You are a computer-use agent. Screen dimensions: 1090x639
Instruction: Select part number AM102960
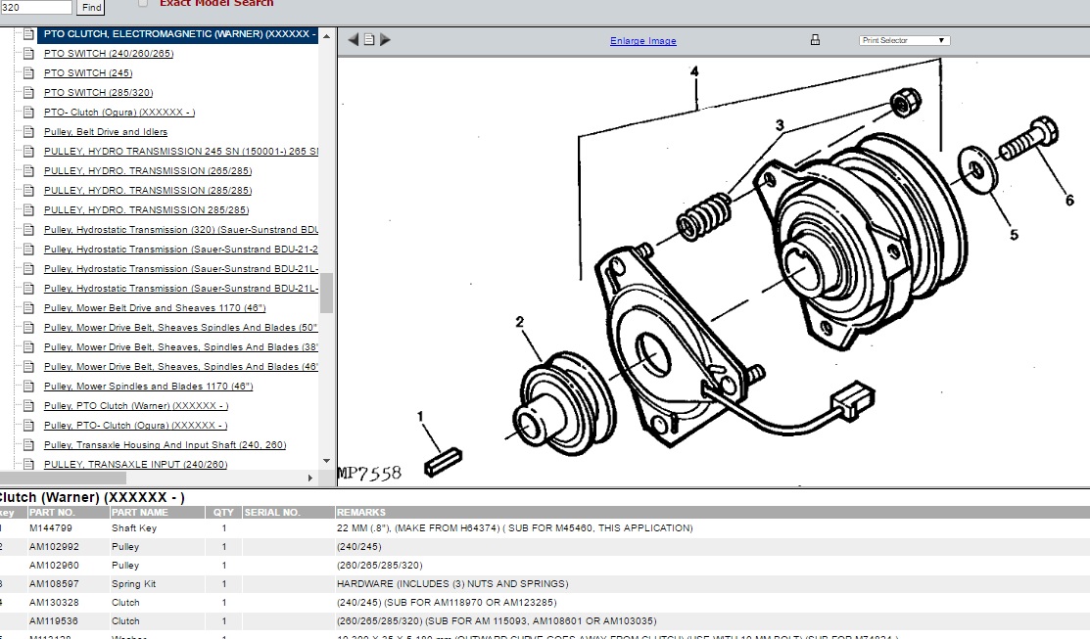click(54, 566)
